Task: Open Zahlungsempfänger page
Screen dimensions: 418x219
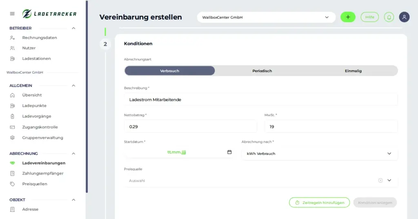Action: tap(42, 173)
